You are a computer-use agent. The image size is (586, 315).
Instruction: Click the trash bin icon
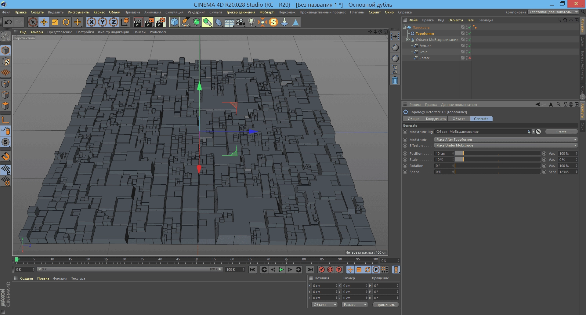pos(395,81)
